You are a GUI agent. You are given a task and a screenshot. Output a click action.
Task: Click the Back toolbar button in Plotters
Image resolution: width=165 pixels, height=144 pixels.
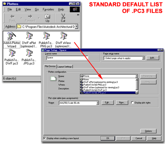click(12, 18)
